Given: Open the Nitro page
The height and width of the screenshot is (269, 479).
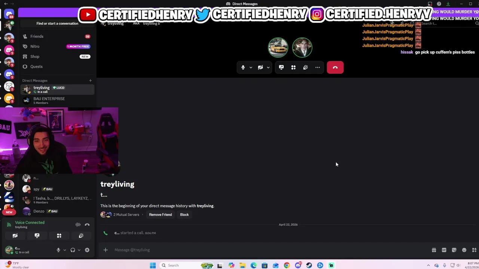Looking at the screenshot, I should (57, 46).
